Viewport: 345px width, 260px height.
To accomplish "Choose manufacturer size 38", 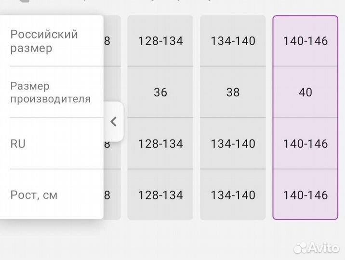I will tap(233, 92).
